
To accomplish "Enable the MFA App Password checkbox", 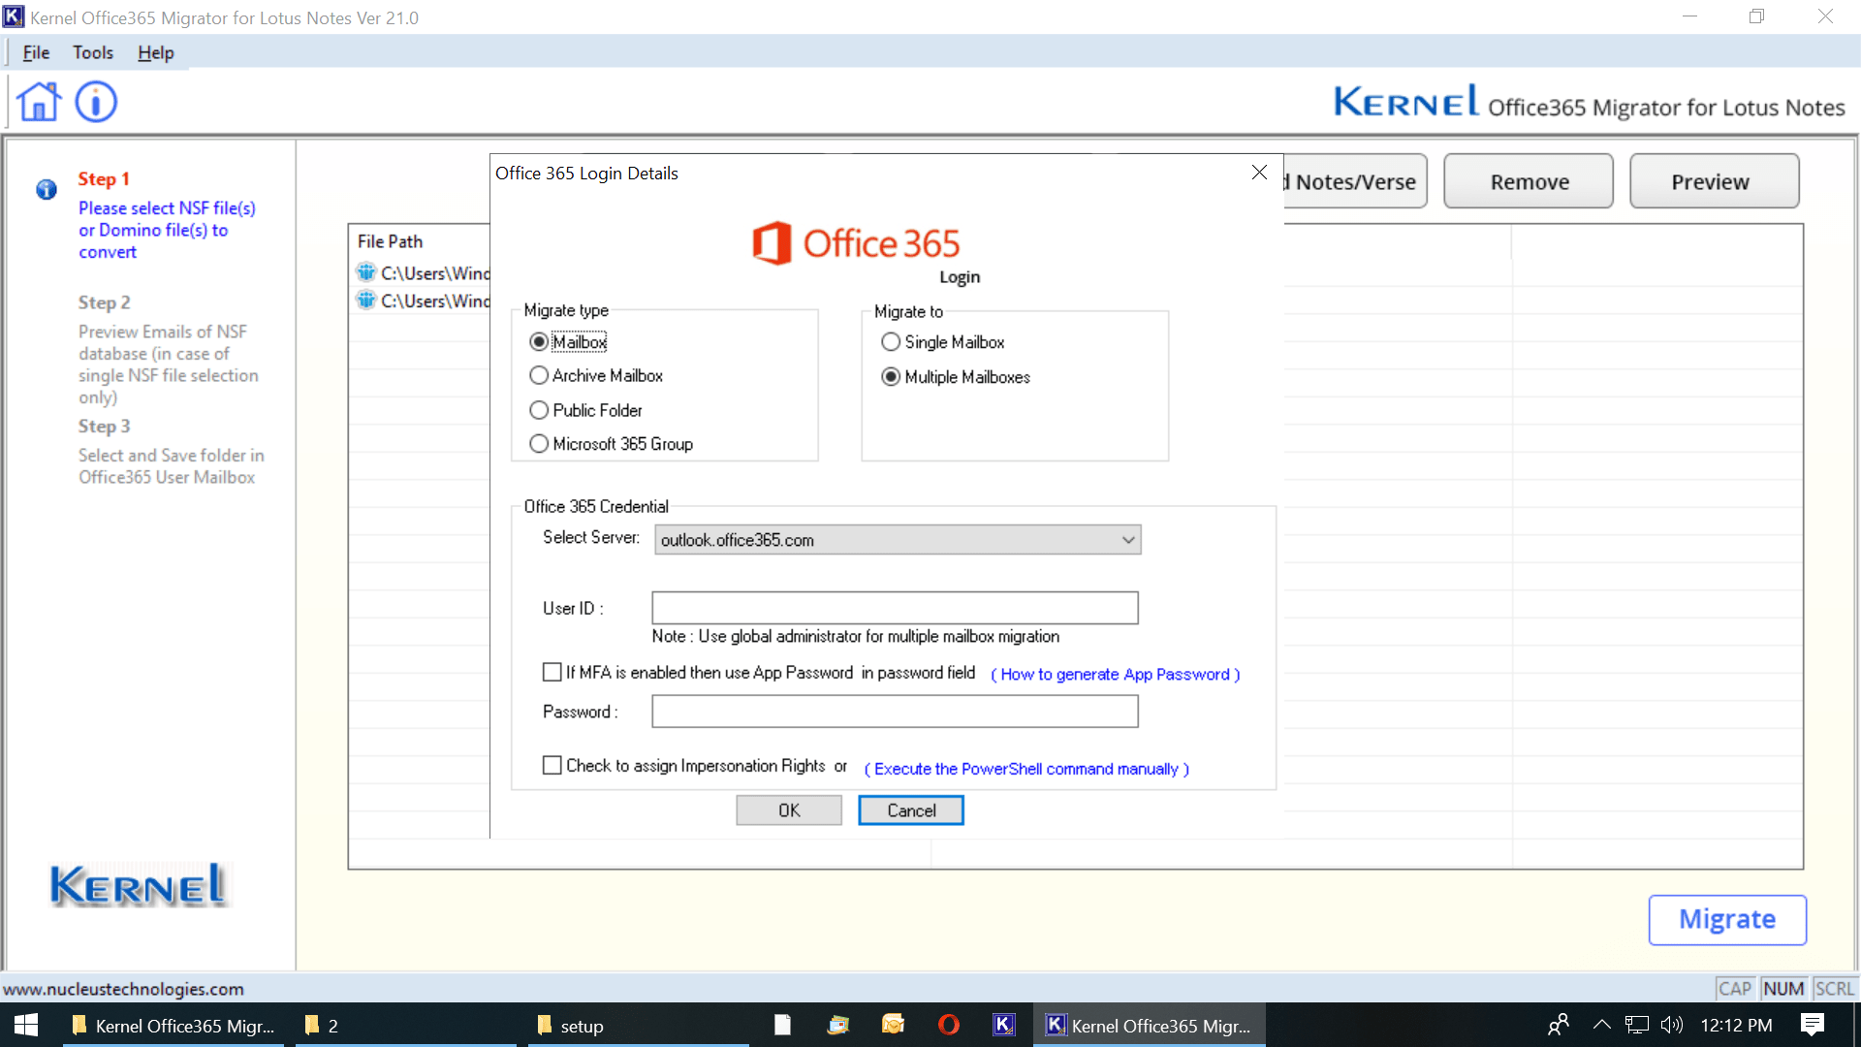I will click(553, 673).
